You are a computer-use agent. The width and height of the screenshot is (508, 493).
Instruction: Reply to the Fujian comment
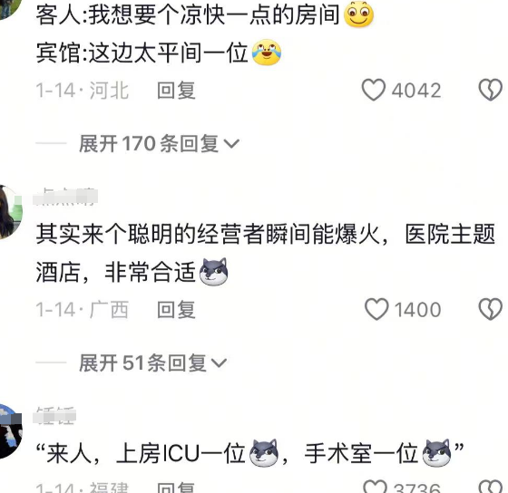(x=176, y=488)
